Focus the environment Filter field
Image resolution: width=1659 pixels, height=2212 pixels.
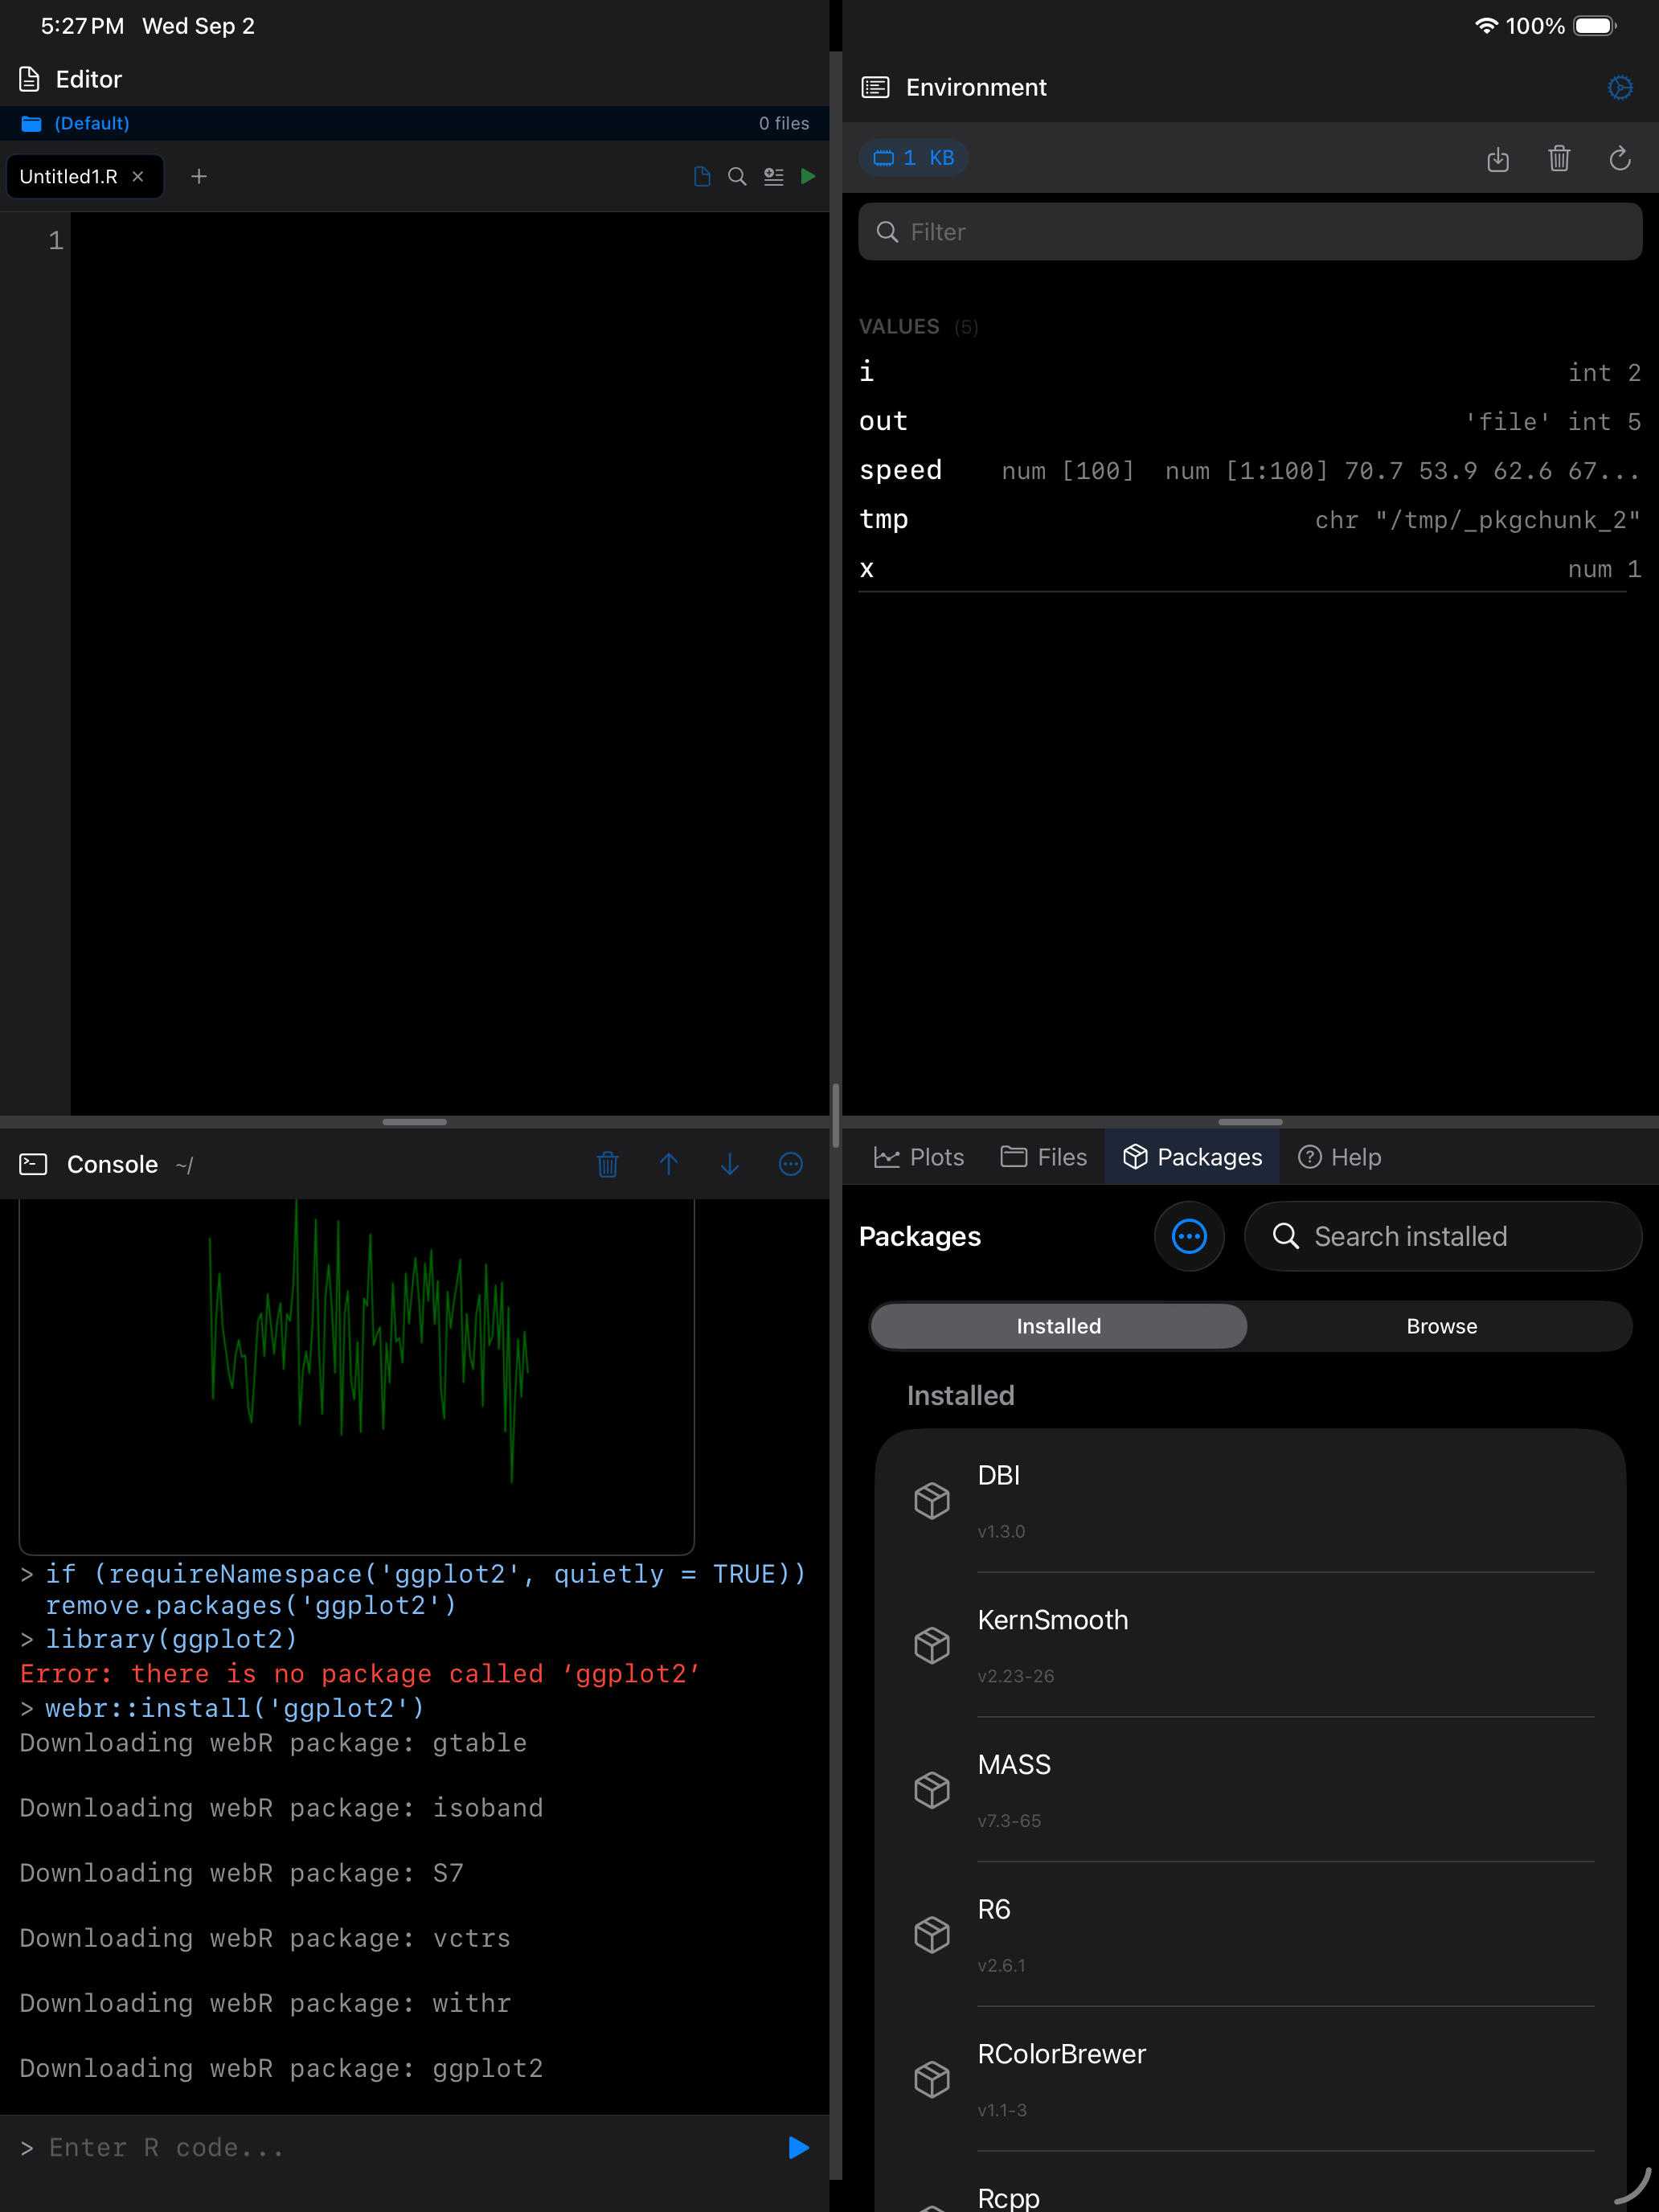point(1250,232)
